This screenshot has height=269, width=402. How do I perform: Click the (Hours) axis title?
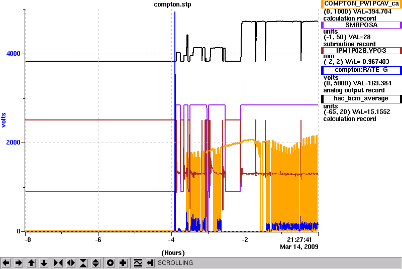pyautogui.click(x=173, y=253)
